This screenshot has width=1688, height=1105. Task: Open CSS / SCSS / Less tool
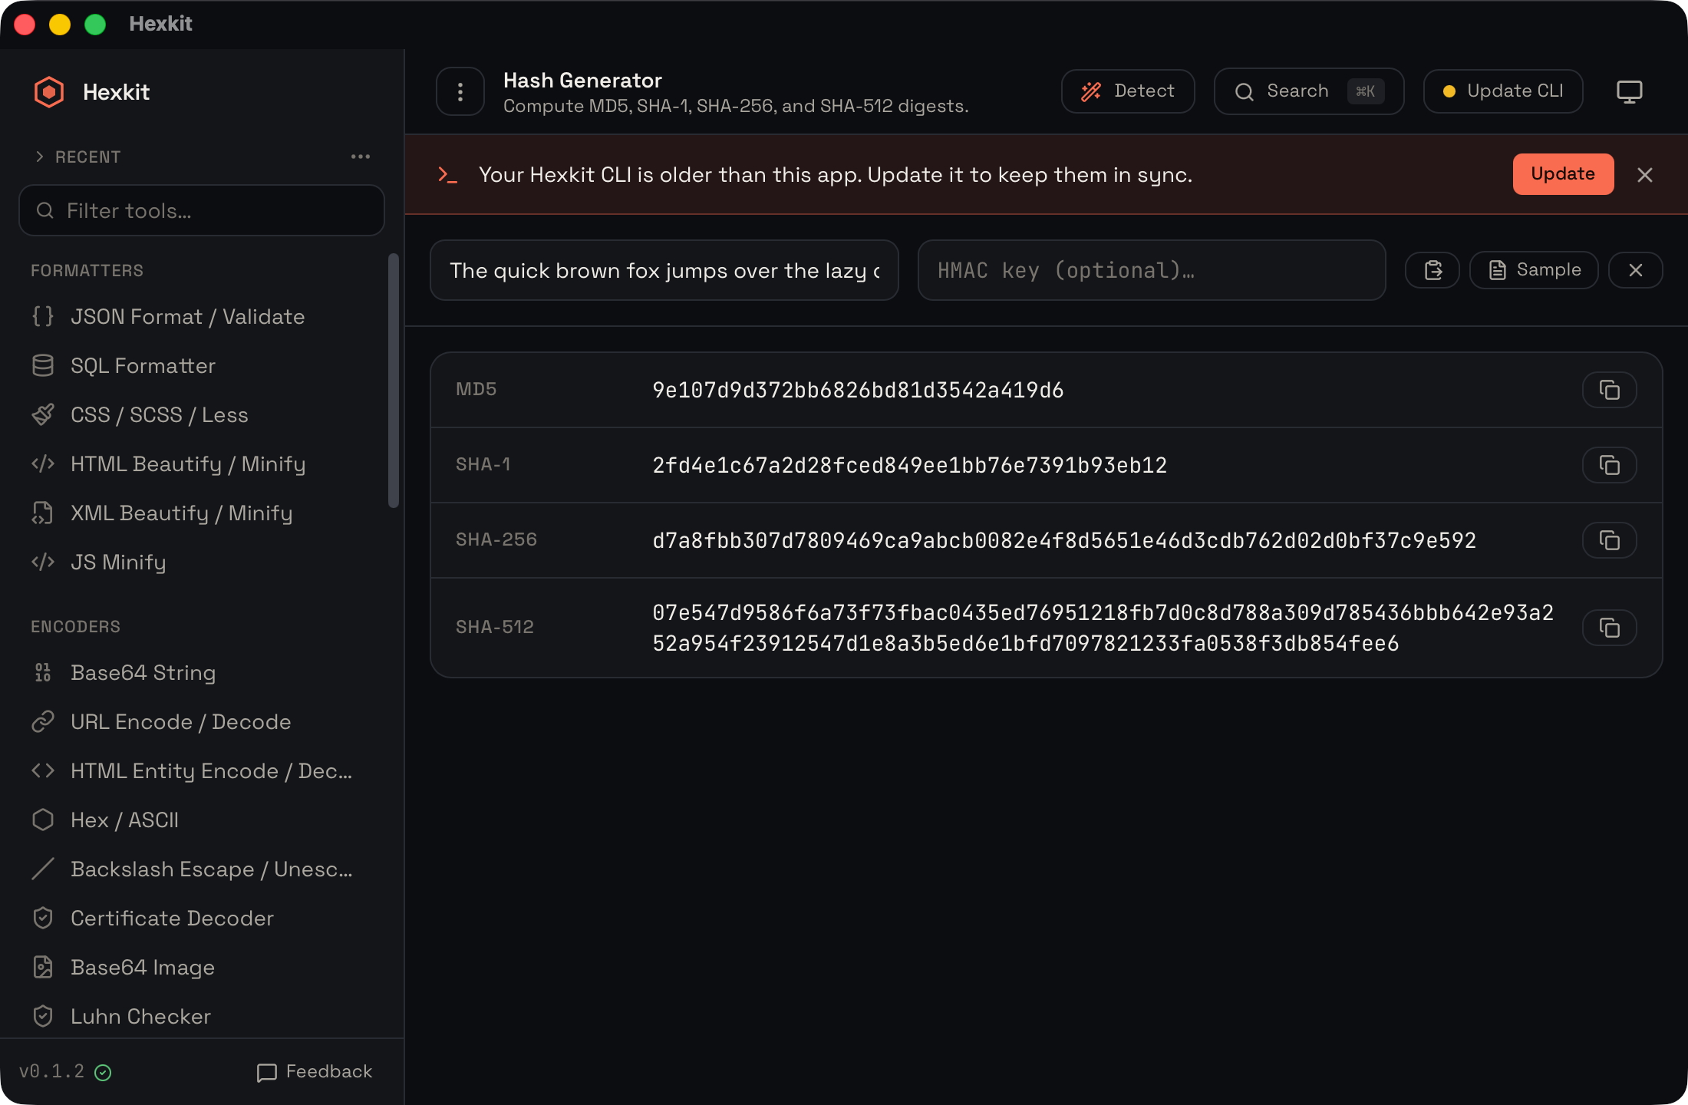pyautogui.click(x=202, y=414)
